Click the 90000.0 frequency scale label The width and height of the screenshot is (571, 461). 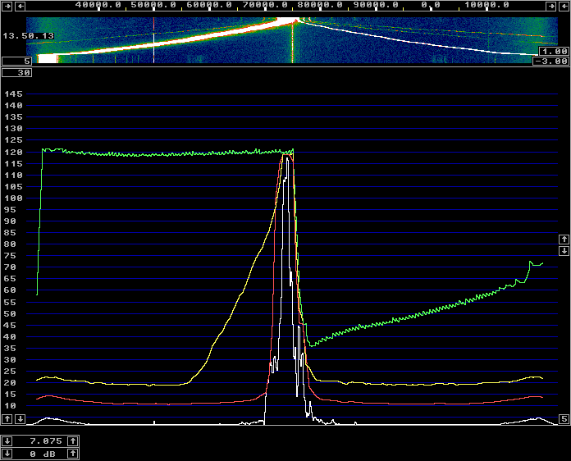pos(377,5)
